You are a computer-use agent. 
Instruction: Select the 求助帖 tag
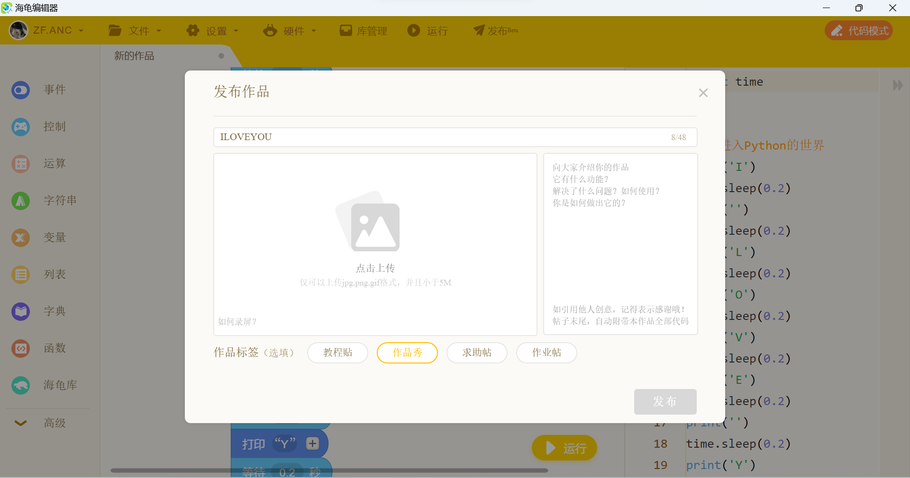477,353
